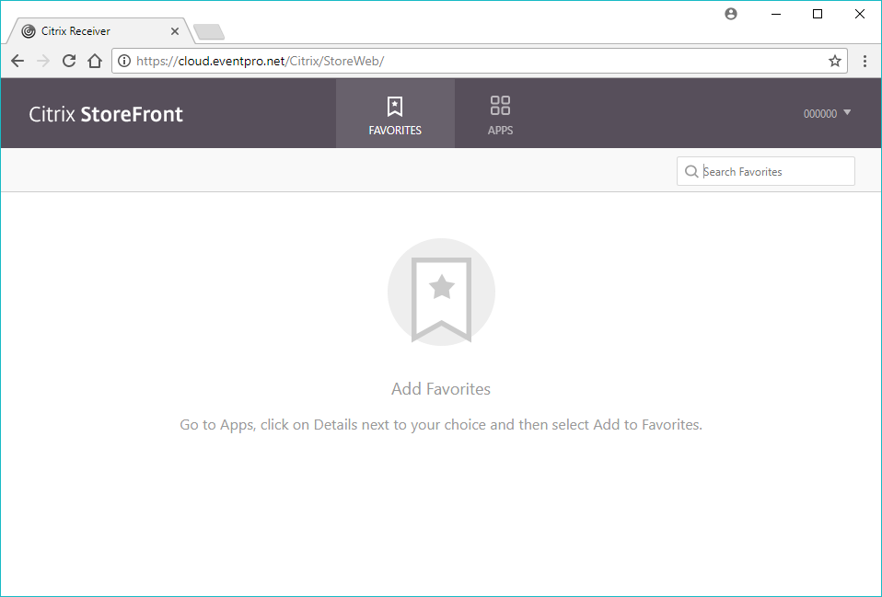Click the browser forward arrow
Image resolution: width=882 pixels, height=597 pixels.
pos(42,61)
